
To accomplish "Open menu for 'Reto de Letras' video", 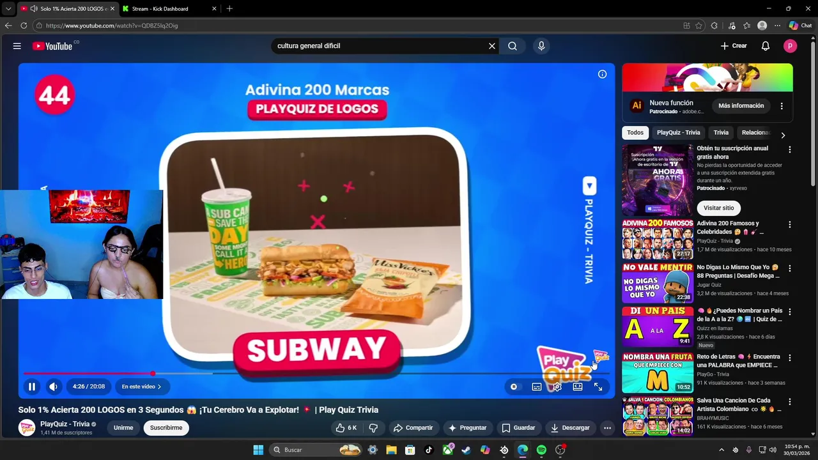I will click(790, 358).
